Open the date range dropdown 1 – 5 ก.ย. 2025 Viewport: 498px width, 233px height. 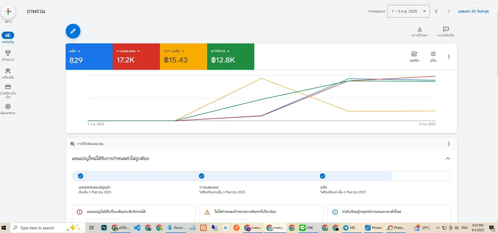click(408, 11)
